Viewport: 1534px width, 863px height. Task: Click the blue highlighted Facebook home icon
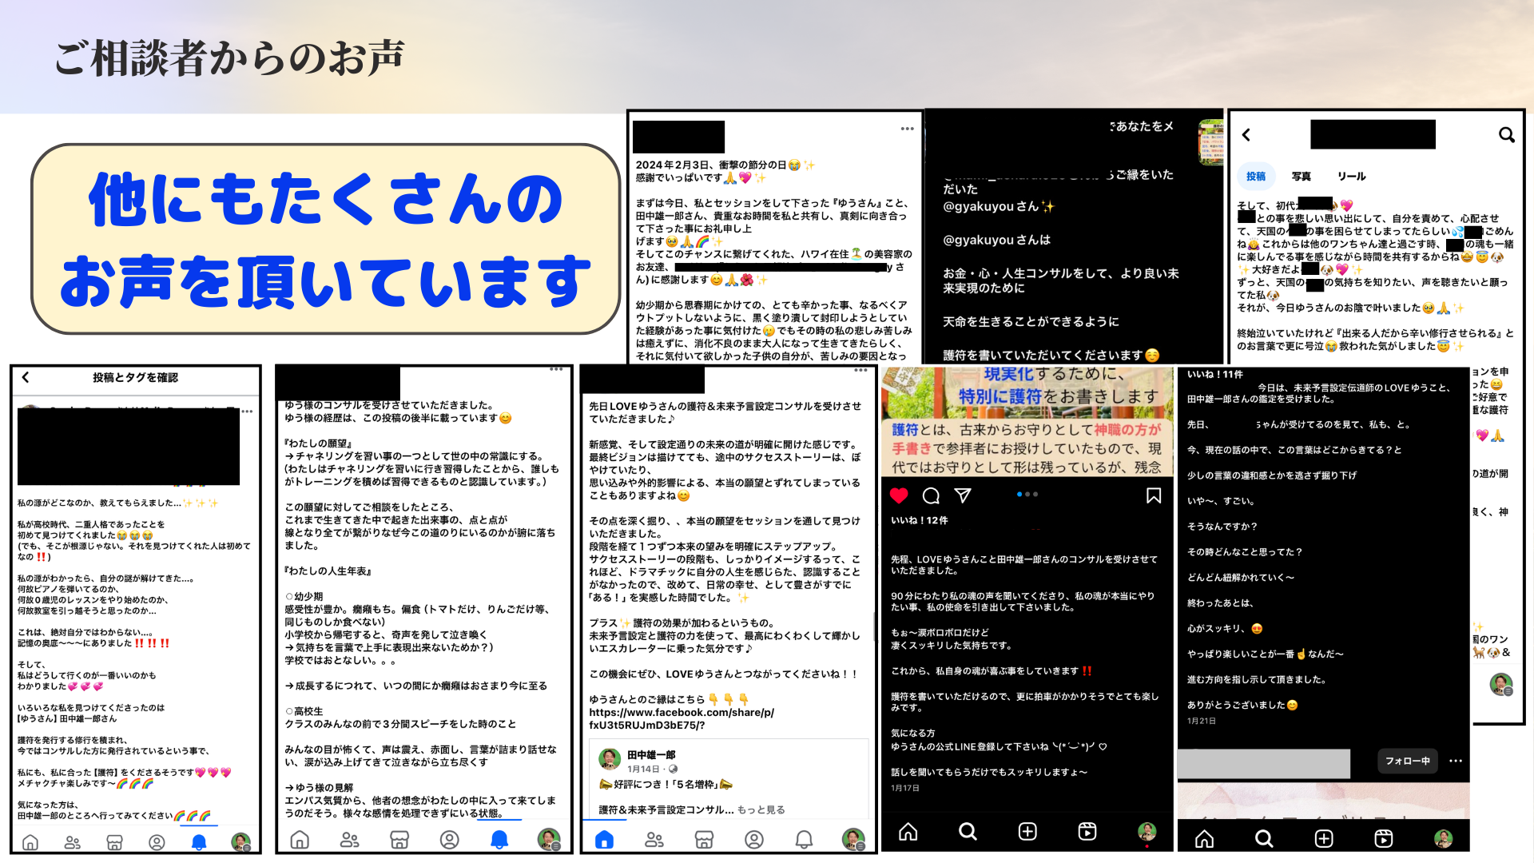[x=604, y=839]
